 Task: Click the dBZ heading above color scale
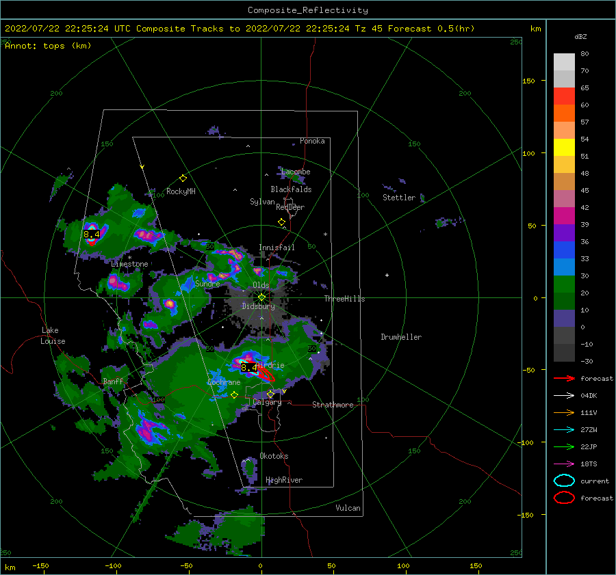(580, 36)
